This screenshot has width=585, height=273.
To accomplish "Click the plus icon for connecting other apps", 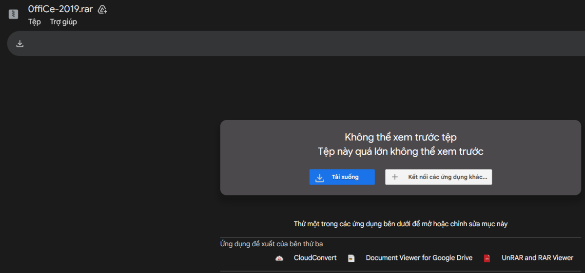I will pyautogui.click(x=395, y=177).
